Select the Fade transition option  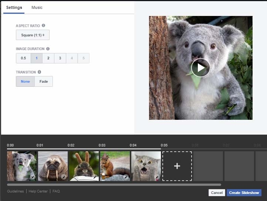(x=44, y=82)
